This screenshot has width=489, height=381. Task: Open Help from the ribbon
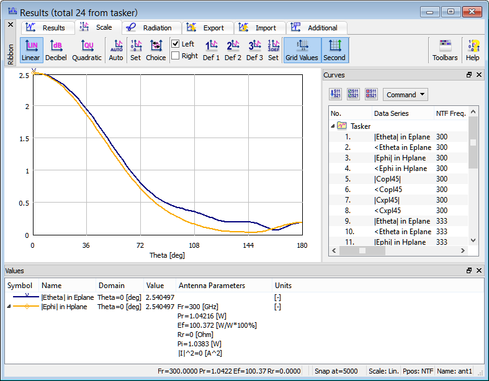pos(473,50)
